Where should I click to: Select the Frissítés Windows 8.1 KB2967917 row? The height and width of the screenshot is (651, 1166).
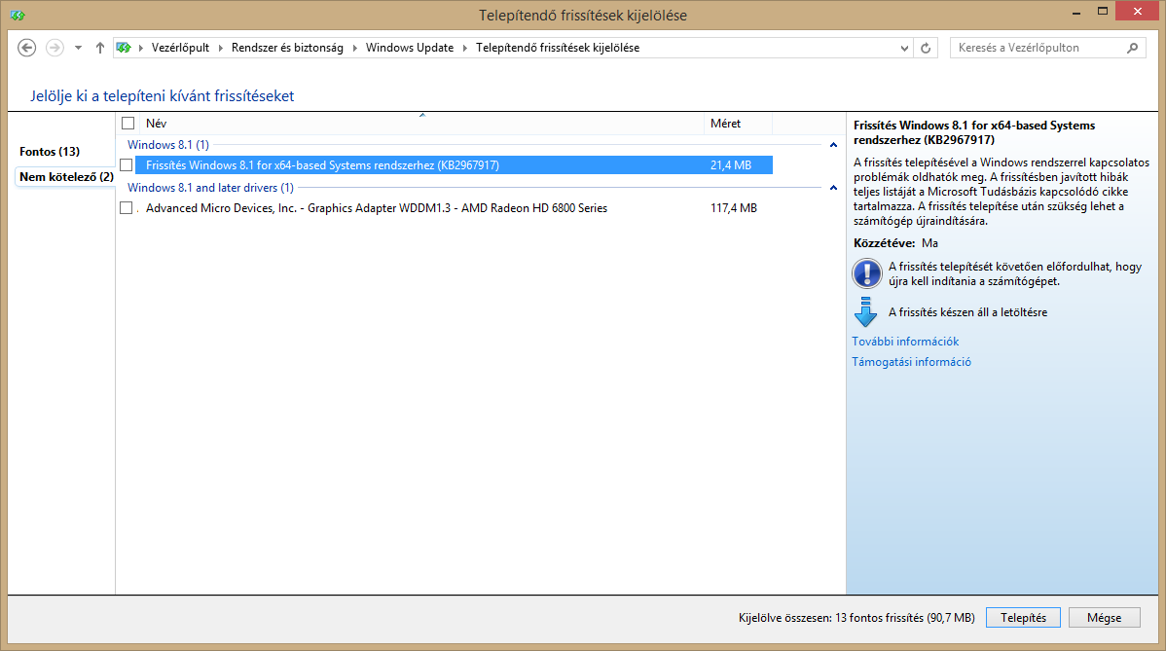tap(454, 165)
